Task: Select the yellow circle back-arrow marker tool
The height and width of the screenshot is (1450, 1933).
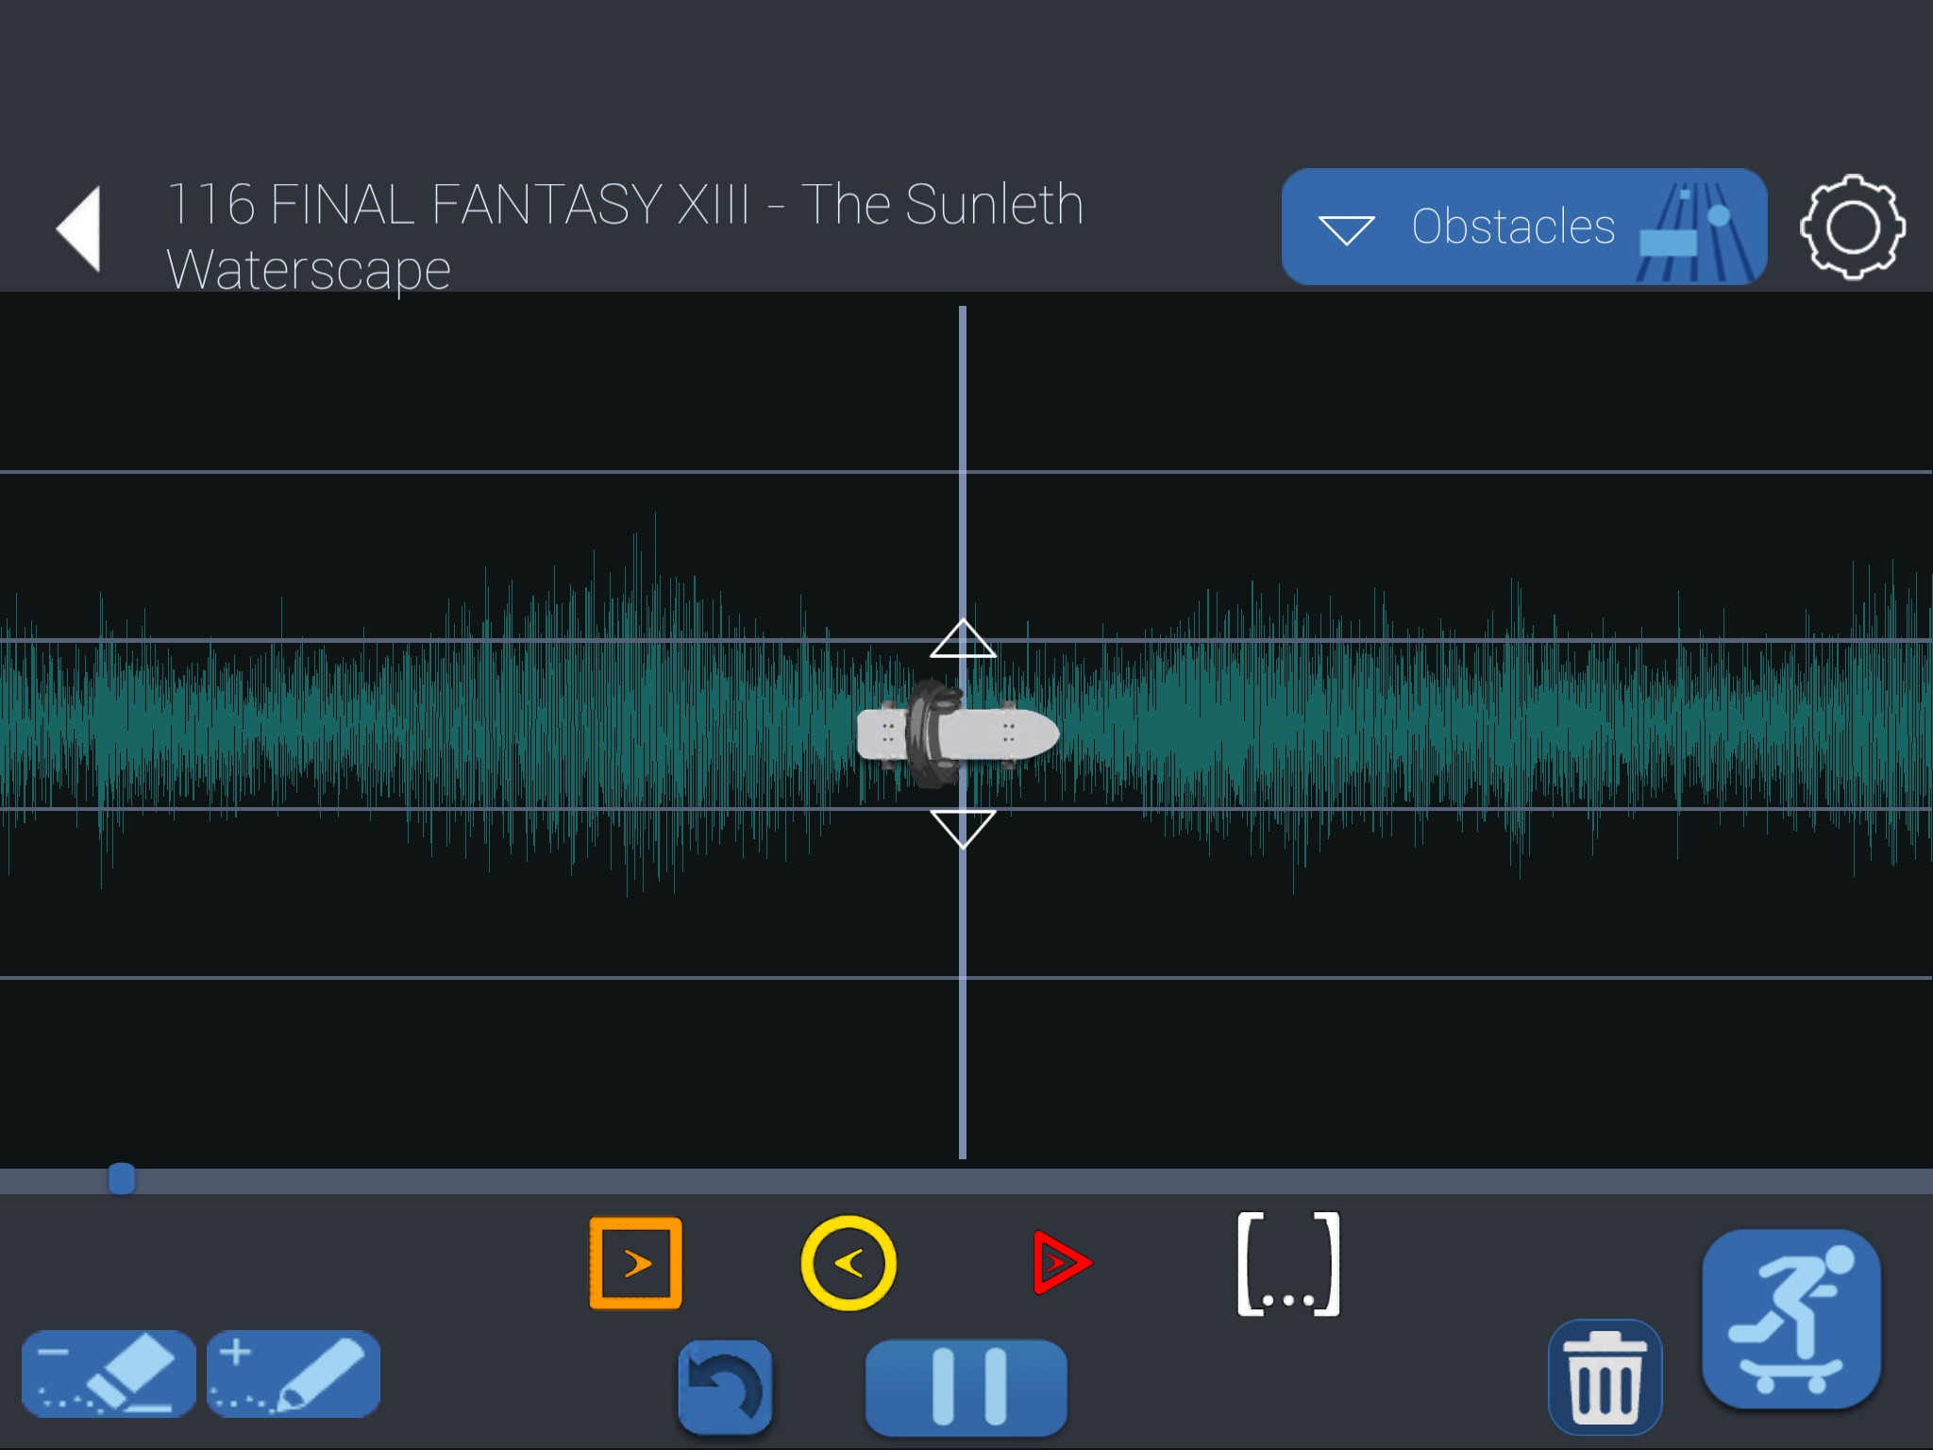Action: point(848,1263)
